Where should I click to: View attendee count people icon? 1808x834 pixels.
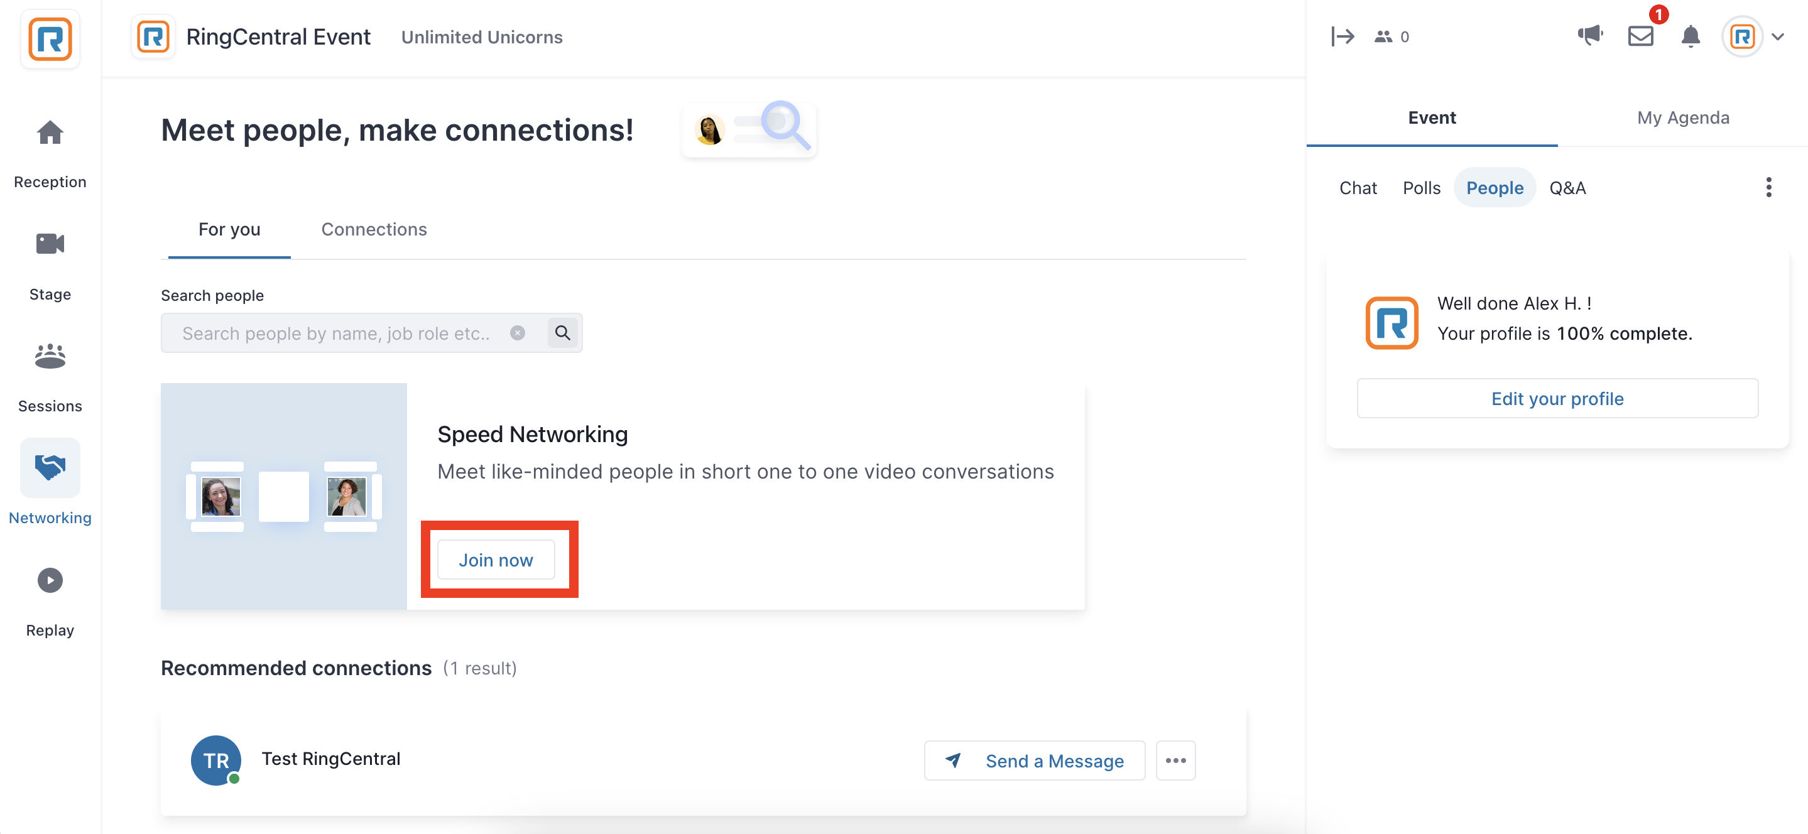point(1383,36)
